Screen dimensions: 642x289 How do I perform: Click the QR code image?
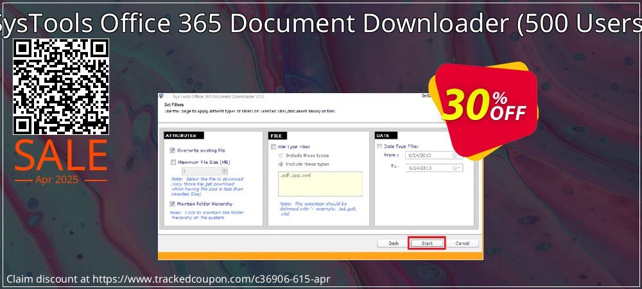(x=60, y=87)
